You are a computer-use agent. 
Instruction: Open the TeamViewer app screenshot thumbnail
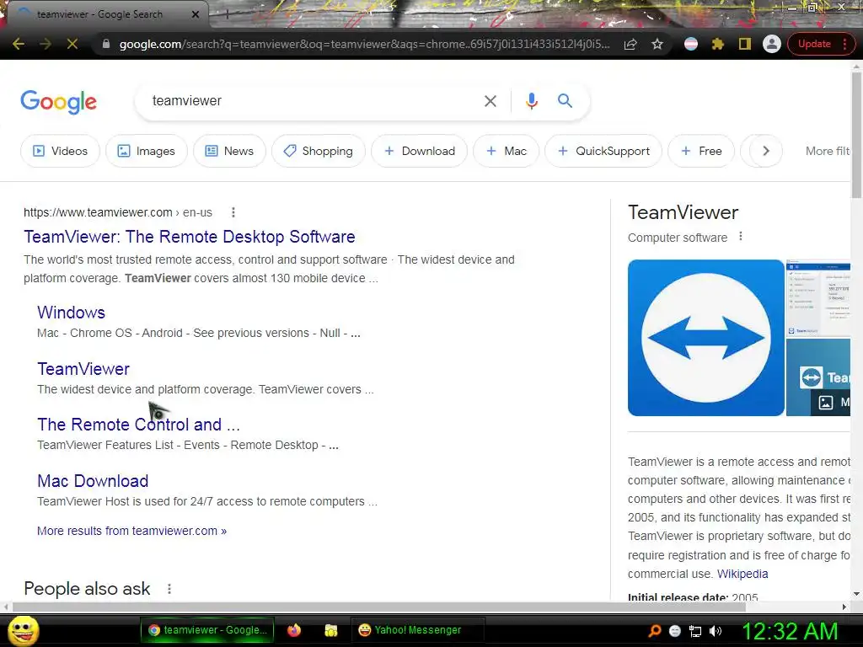(x=818, y=297)
